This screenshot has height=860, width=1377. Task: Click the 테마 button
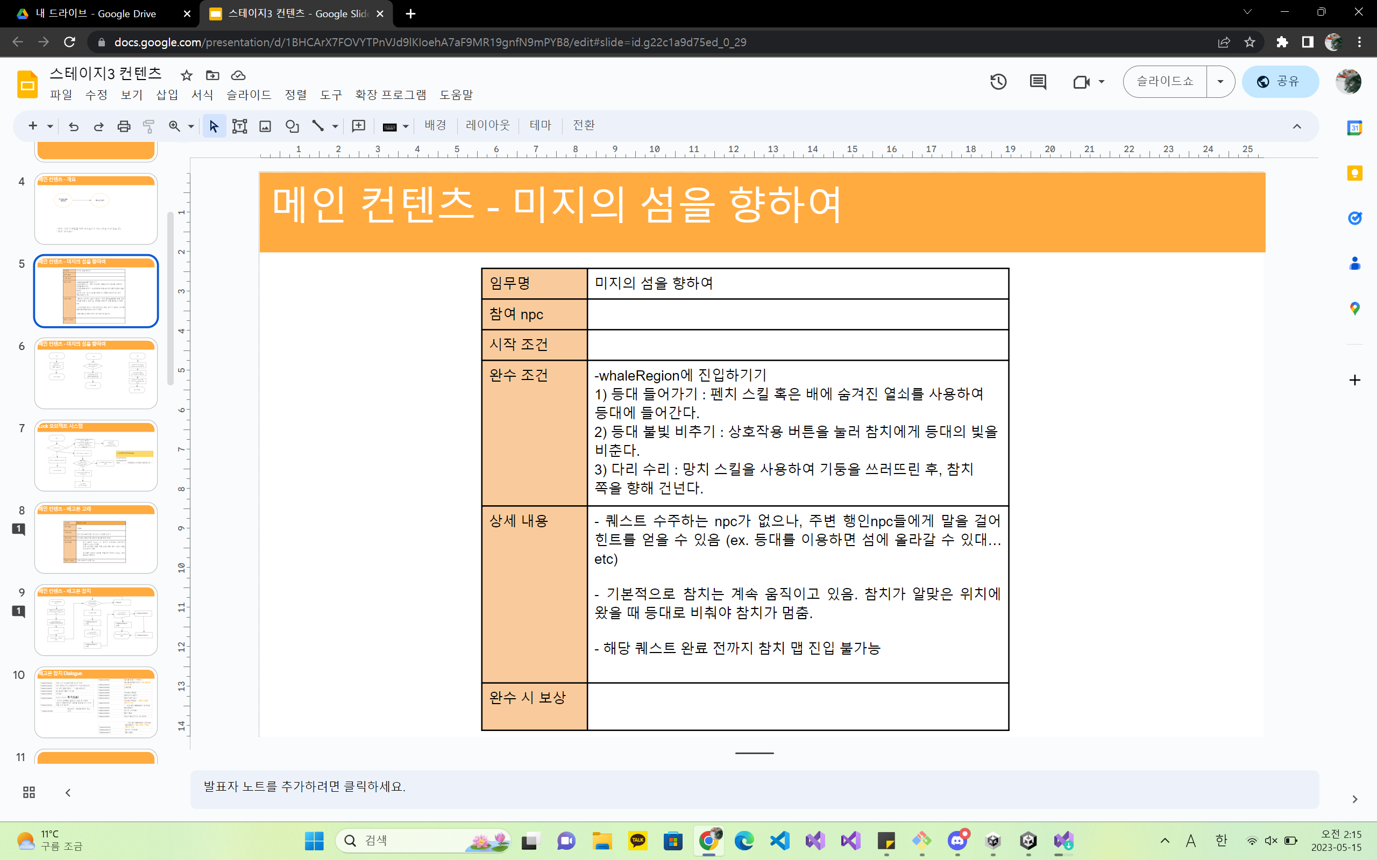[x=540, y=125]
